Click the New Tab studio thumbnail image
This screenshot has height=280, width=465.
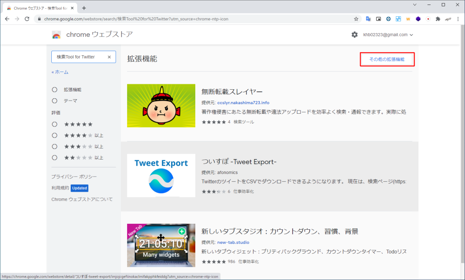161,246
